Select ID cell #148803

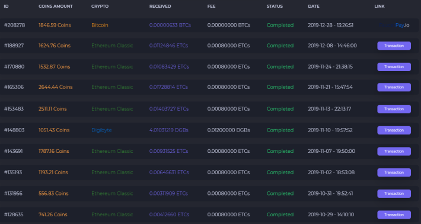pyautogui.click(x=14, y=130)
